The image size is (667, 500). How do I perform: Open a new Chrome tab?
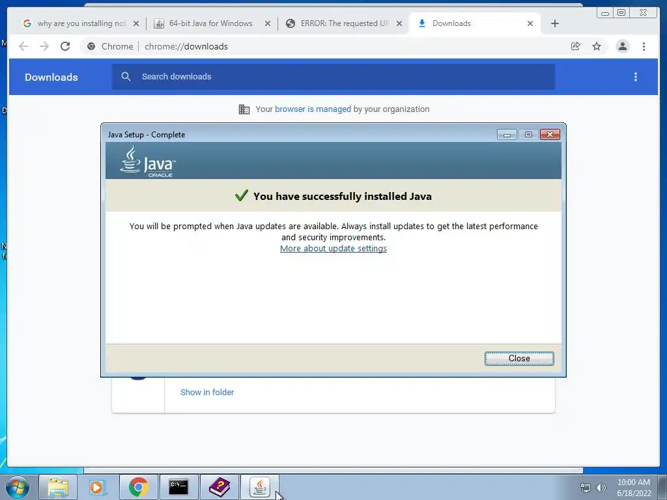click(x=555, y=23)
